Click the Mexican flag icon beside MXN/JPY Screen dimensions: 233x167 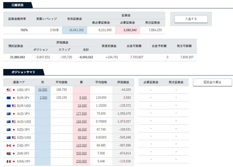[x=9, y=161]
